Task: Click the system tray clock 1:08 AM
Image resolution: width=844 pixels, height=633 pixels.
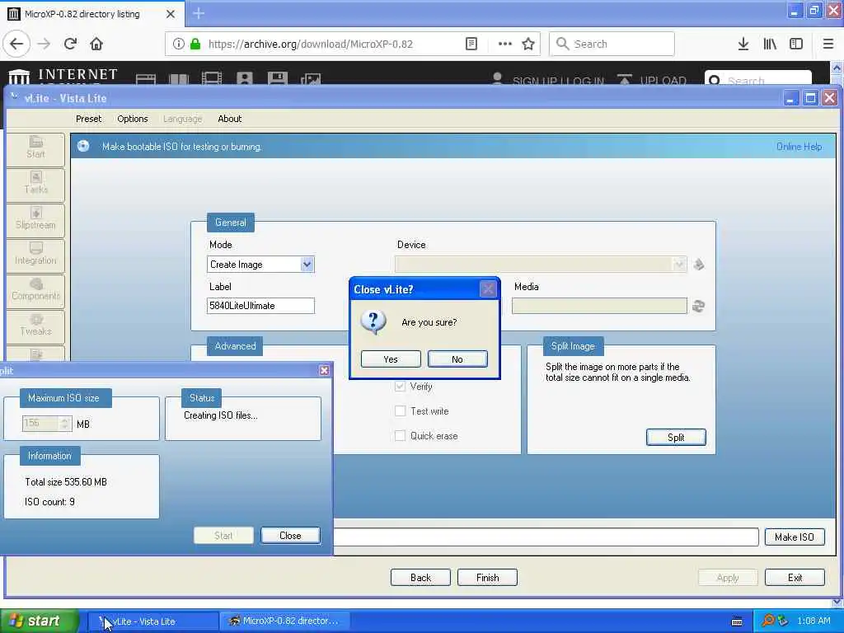Action: 814,621
